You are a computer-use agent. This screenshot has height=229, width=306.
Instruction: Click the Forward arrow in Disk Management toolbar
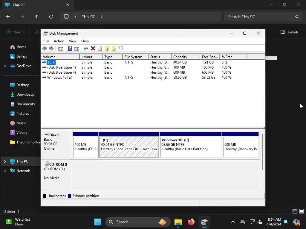[x=51, y=49]
